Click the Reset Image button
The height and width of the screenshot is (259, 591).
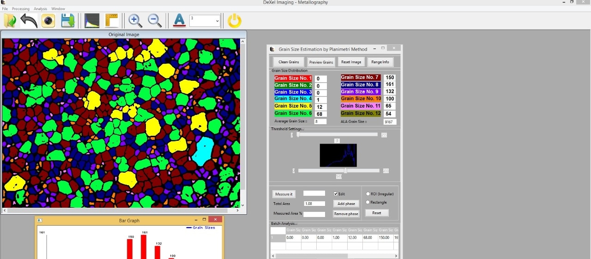351,62
